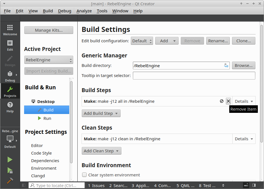Open the 2 Search Results pane
Image resolution: width=264 pixels, height=189 pixels.
tap(118, 185)
